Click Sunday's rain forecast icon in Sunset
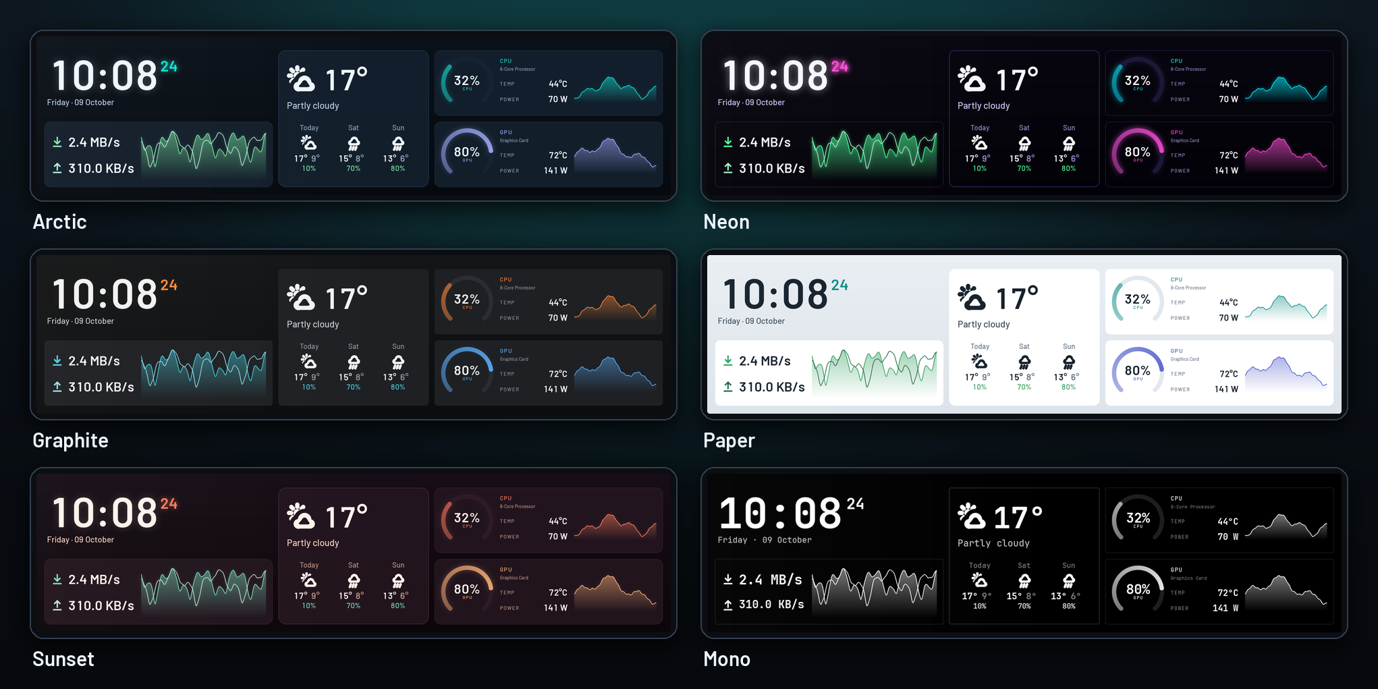 (398, 580)
